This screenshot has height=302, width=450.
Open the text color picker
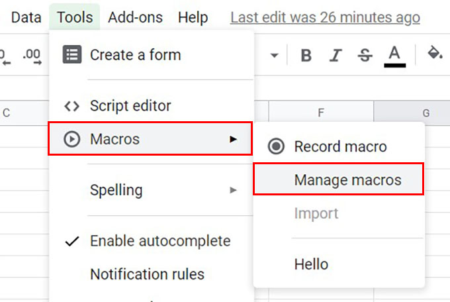pyautogui.click(x=394, y=56)
